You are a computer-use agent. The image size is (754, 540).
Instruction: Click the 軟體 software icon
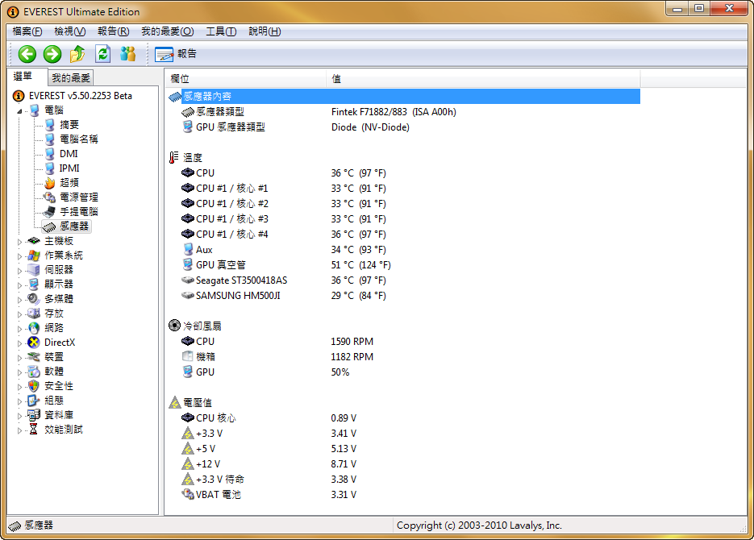coord(34,372)
